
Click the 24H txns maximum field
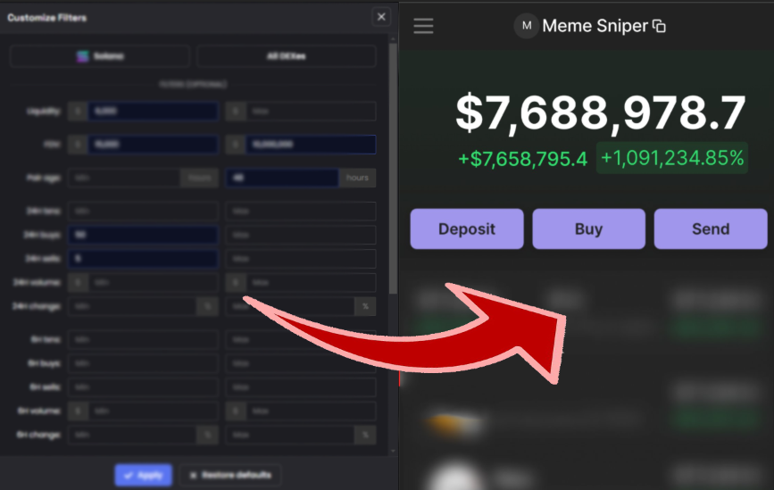pos(301,212)
